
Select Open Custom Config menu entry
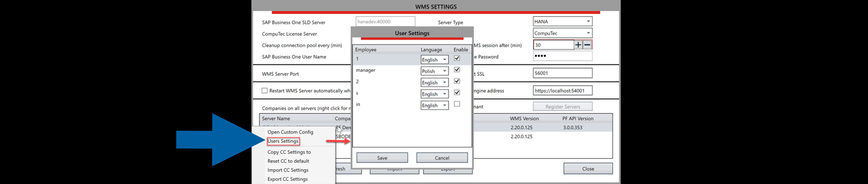290,132
